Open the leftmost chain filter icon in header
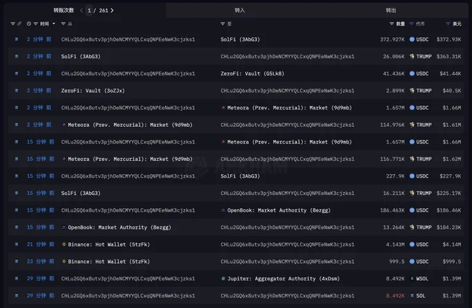The image size is (472, 308). [x=12, y=24]
